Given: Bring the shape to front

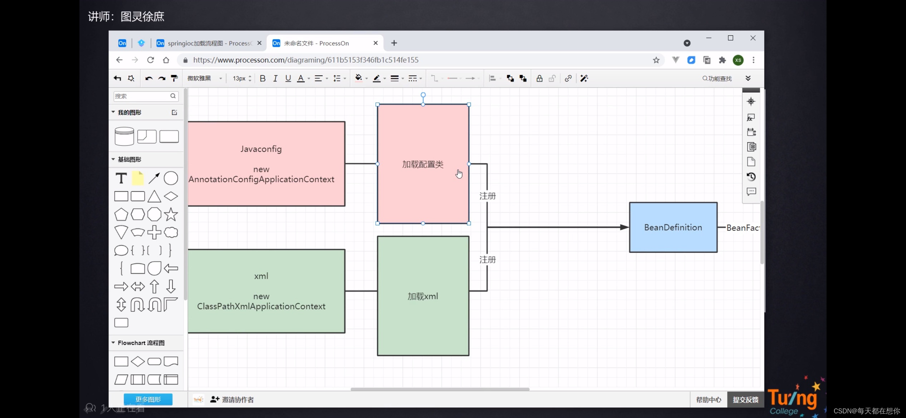Looking at the screenshot, I should [x=510, y=79].
